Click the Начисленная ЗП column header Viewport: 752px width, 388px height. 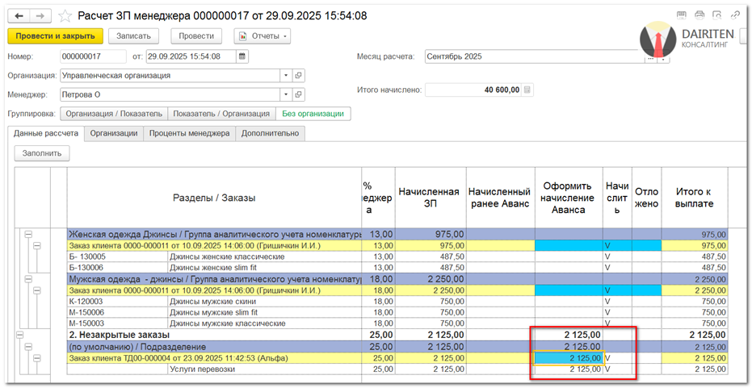[431, 198]
